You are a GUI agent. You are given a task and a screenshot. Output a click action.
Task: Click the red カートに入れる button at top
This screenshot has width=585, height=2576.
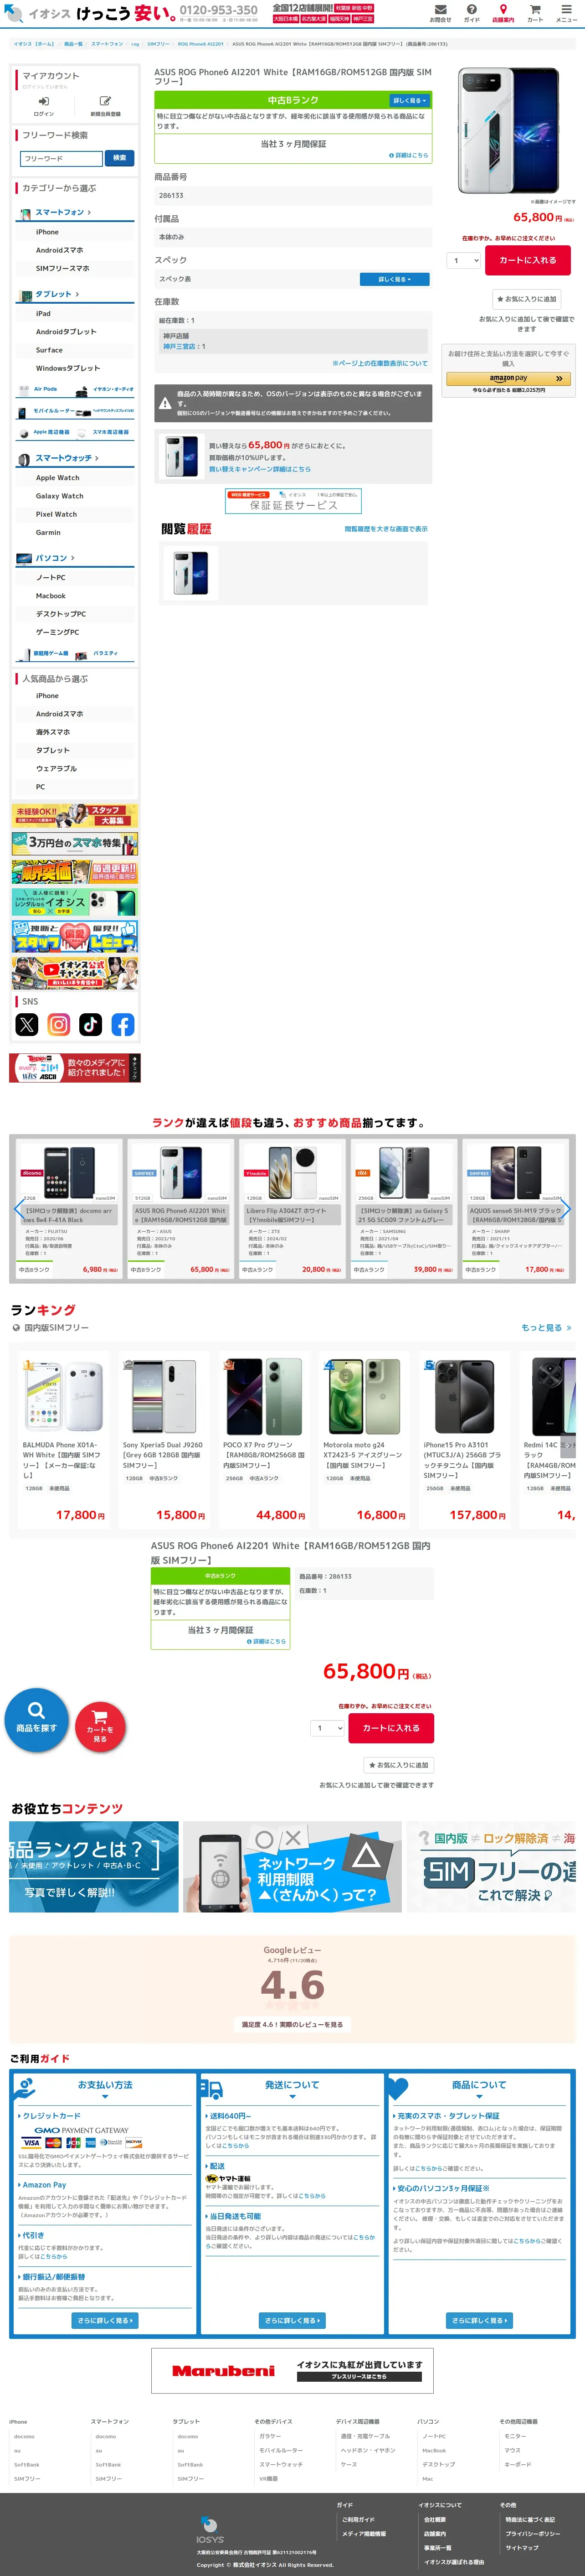527,260
